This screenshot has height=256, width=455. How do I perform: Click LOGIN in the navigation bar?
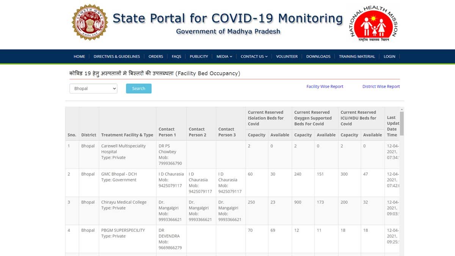pos(389,57)
